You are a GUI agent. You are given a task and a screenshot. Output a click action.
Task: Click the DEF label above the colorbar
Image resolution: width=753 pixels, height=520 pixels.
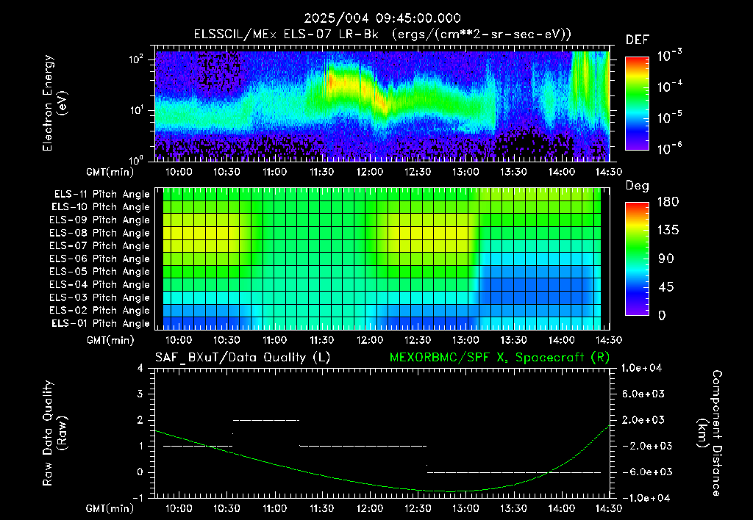coord(638,40)
